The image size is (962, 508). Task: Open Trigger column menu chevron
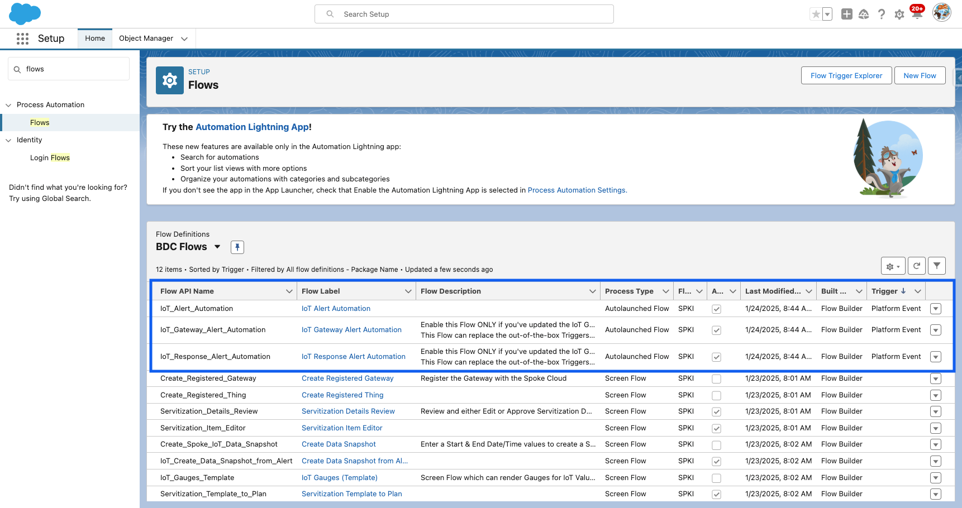click(x=918, y=291)
